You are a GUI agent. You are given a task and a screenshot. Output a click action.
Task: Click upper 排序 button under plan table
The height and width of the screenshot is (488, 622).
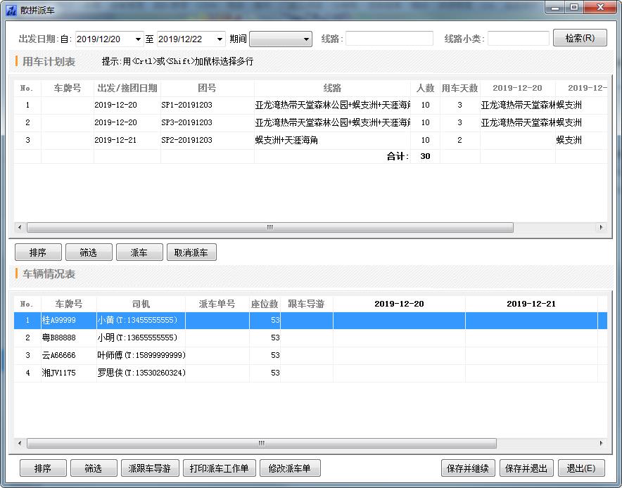point(38,252)
